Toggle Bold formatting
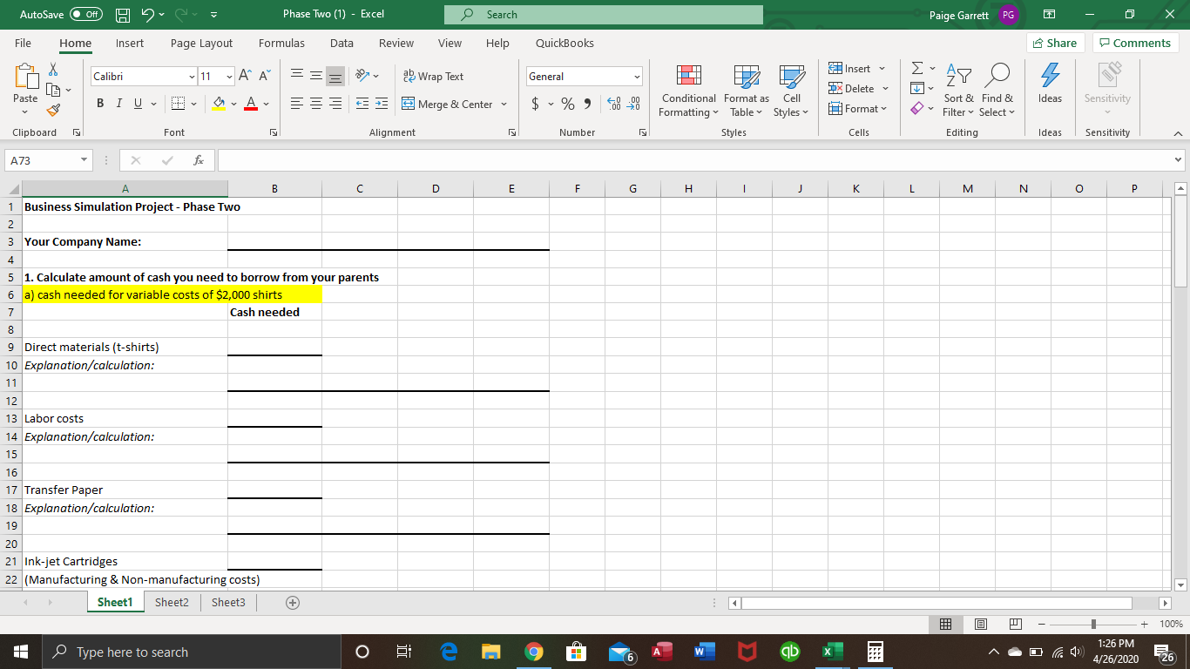Viewport: 1190px width, 669px height. (x=99, y=105)
